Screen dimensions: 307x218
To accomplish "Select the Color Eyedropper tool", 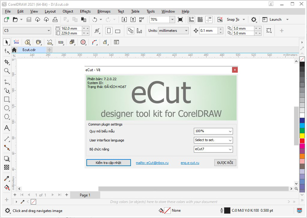I will (7, 179).
